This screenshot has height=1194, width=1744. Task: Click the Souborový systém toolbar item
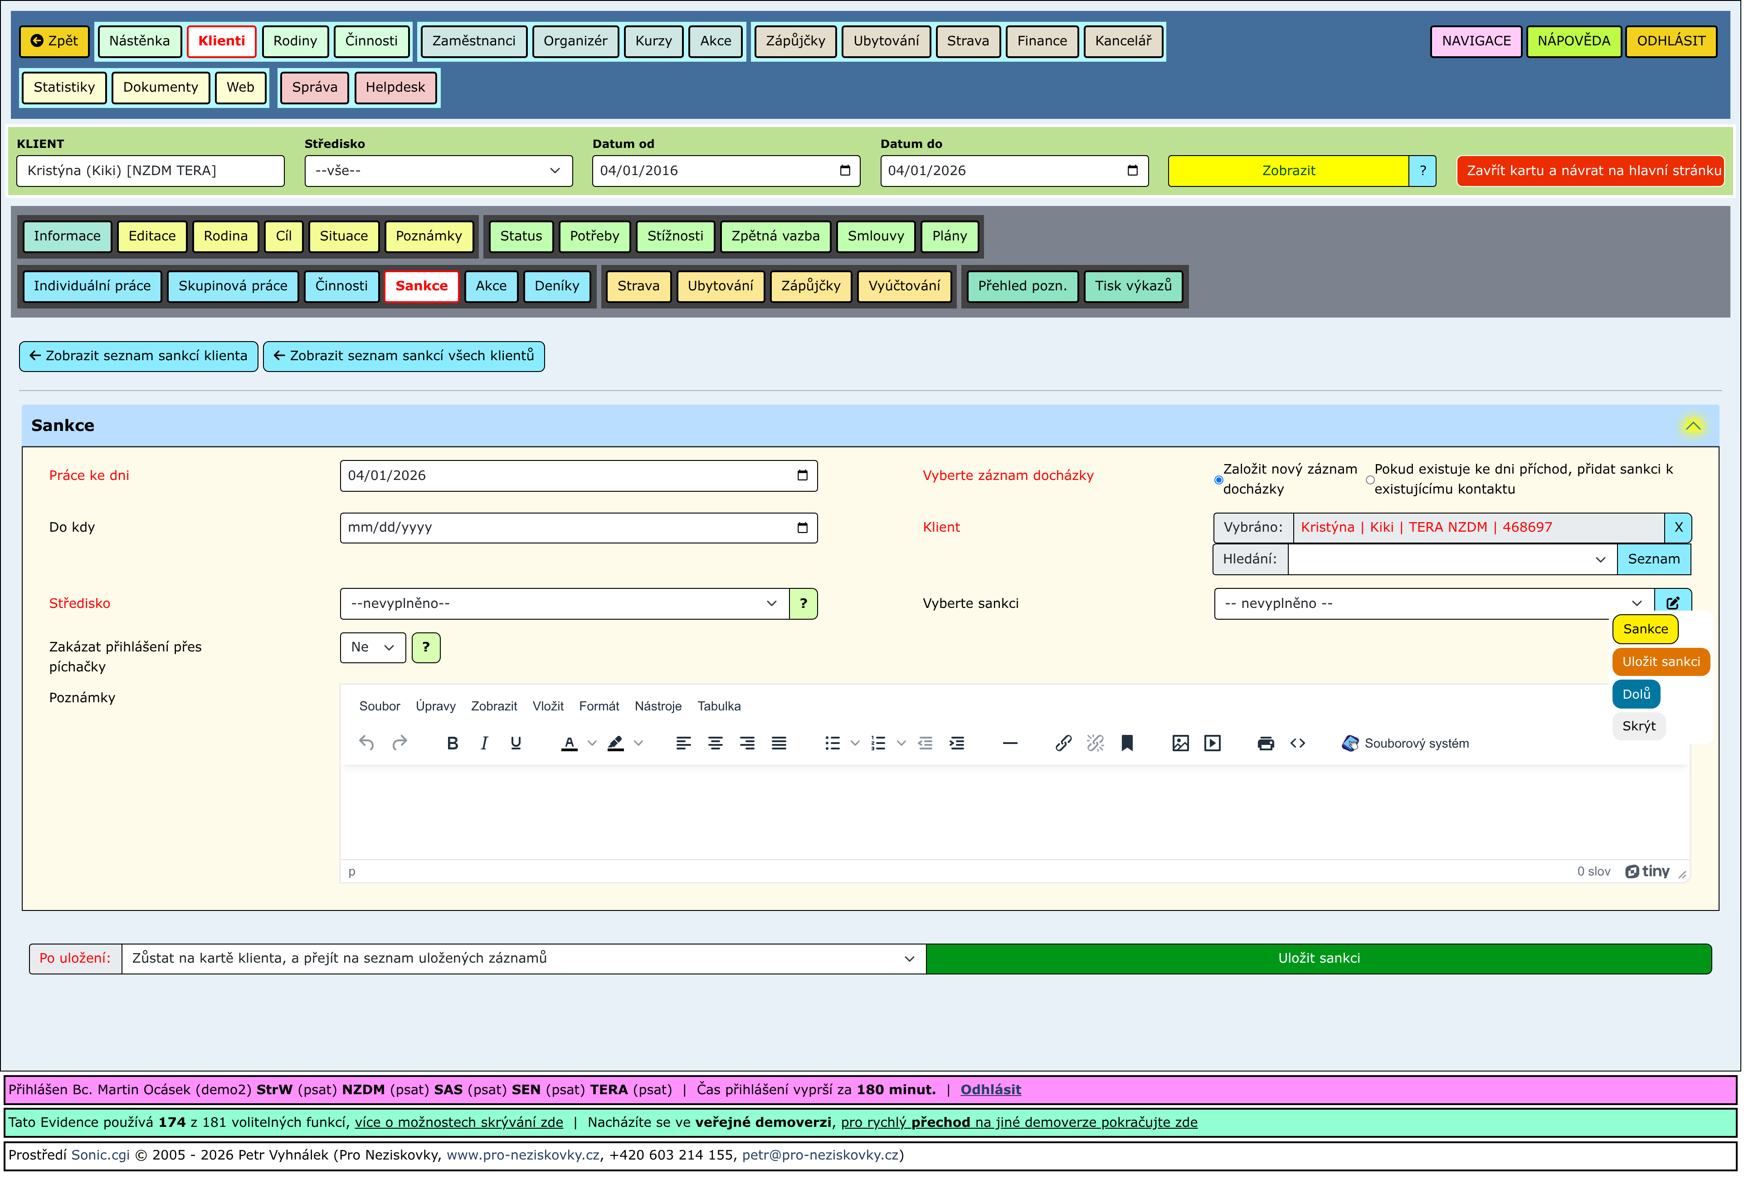[1405, 744]
